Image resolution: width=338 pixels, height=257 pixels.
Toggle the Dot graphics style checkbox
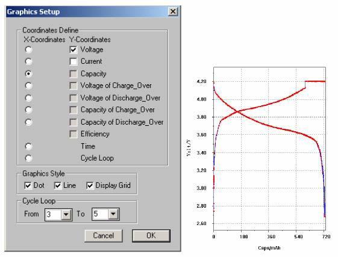click(28, 185)
